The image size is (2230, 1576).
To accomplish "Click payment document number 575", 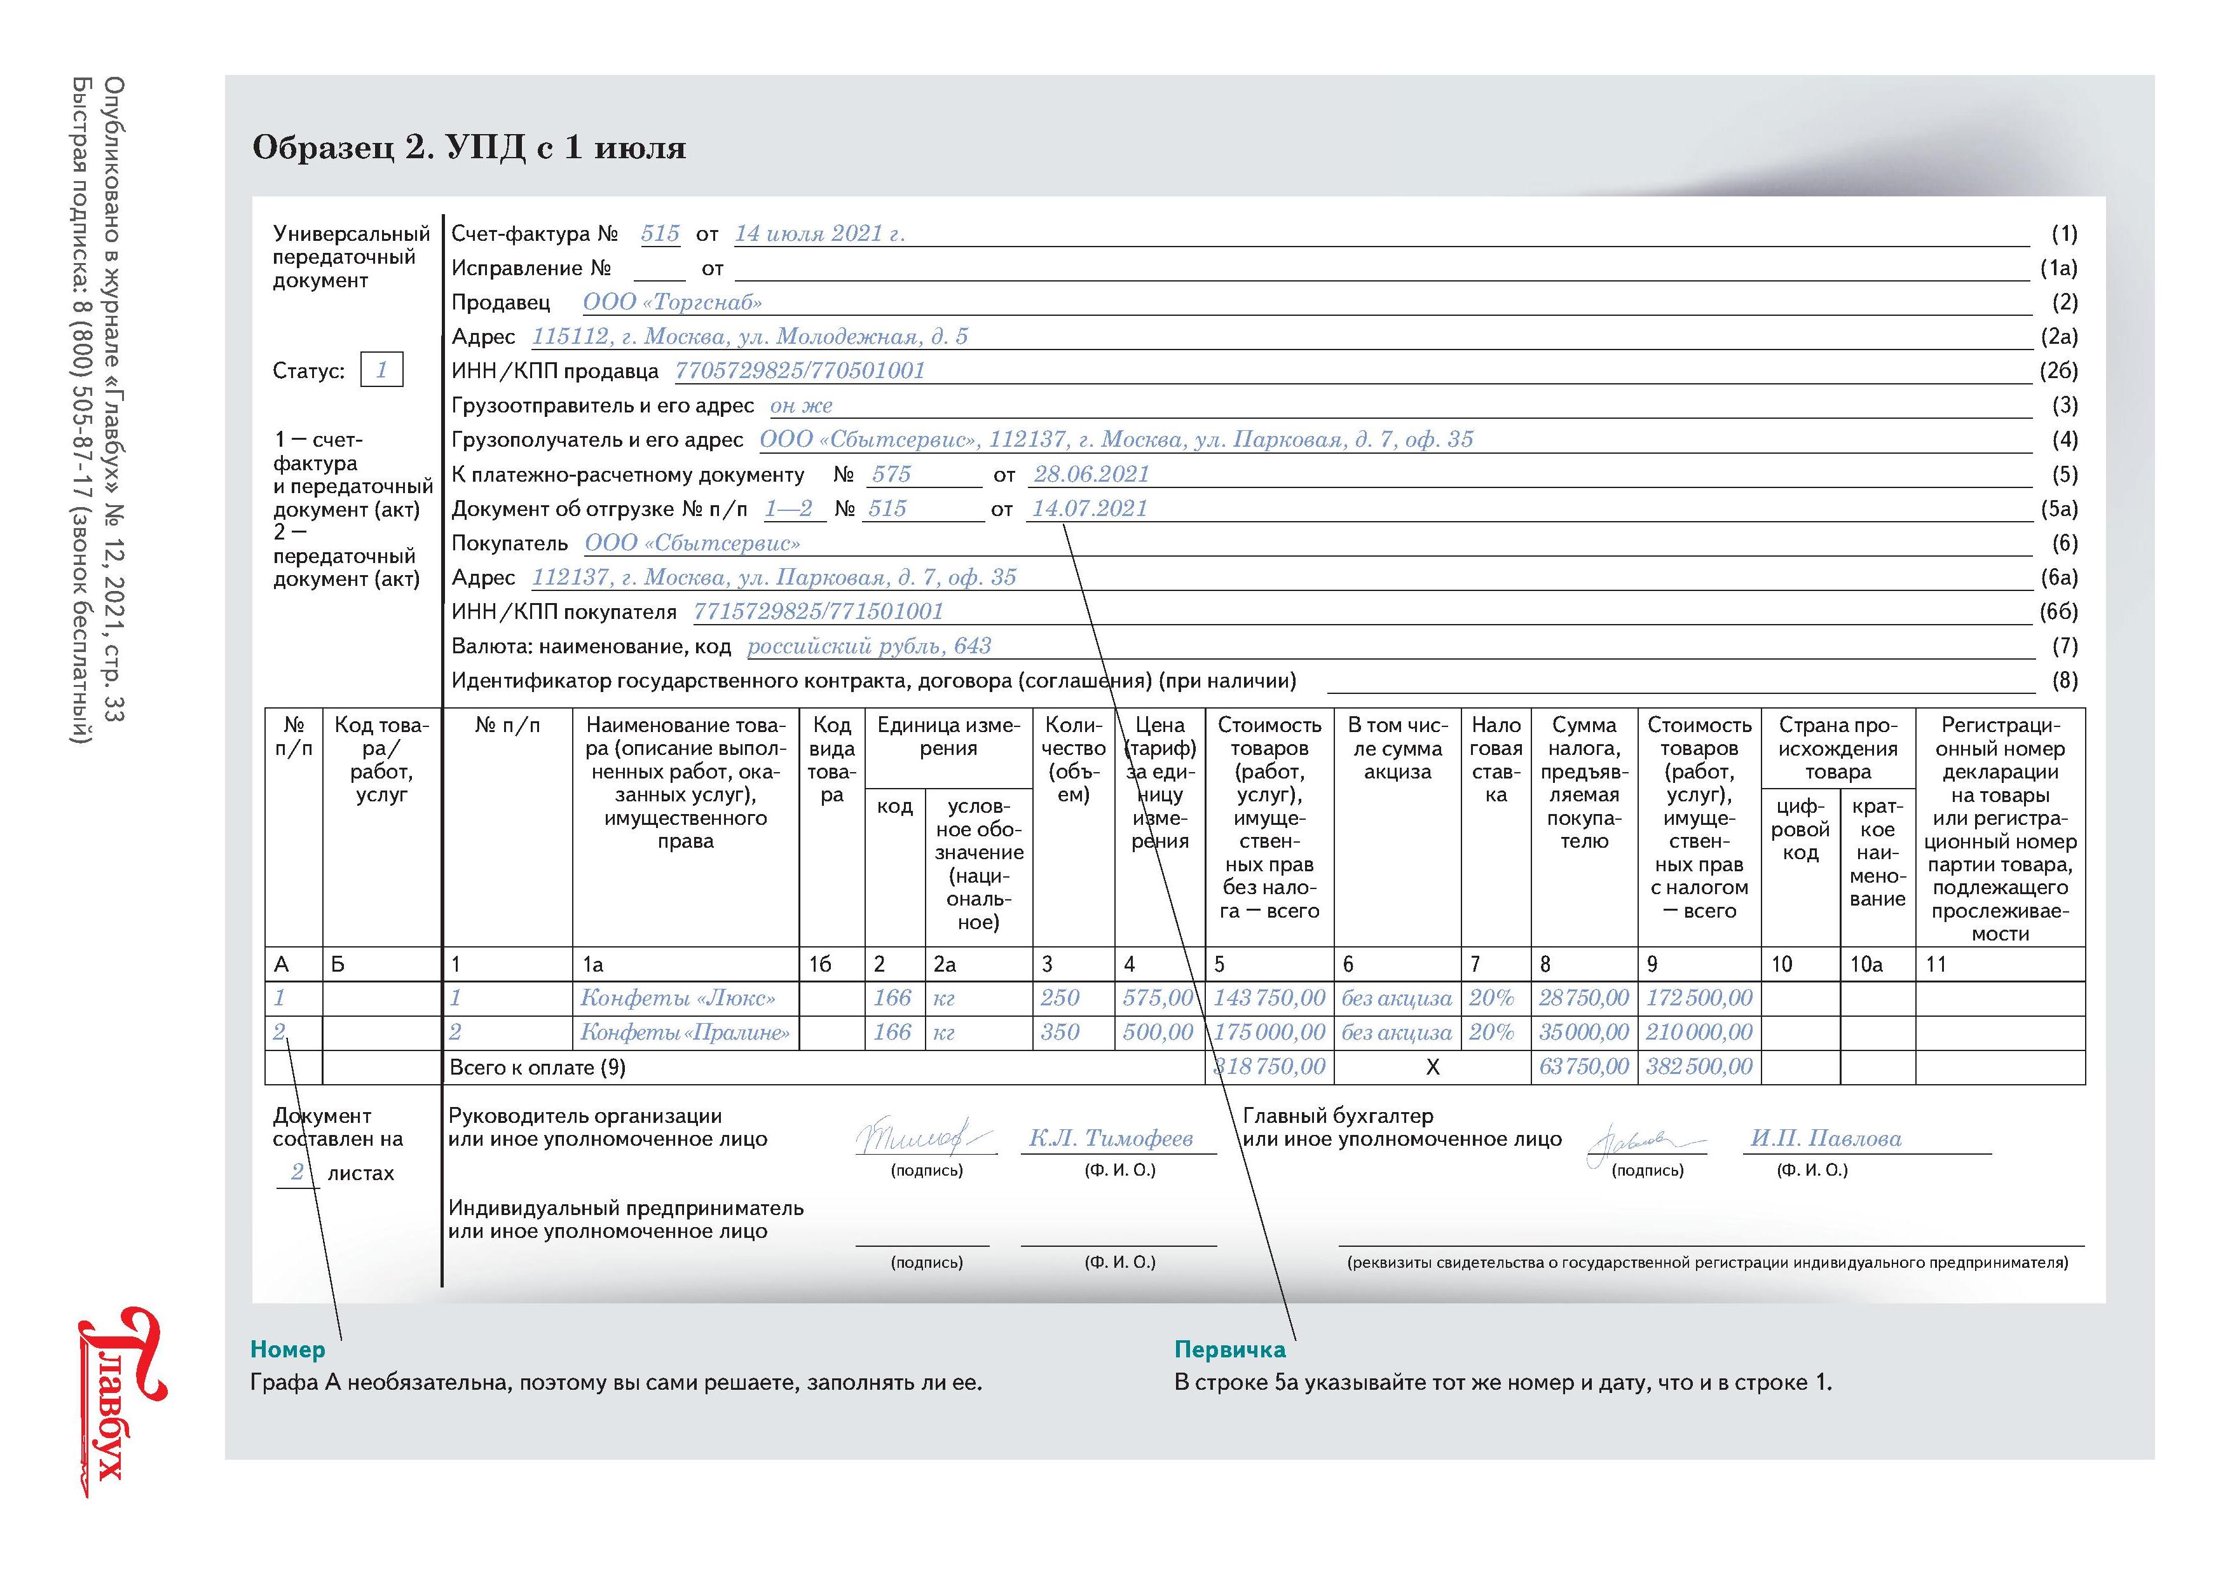I will point(891,474).
